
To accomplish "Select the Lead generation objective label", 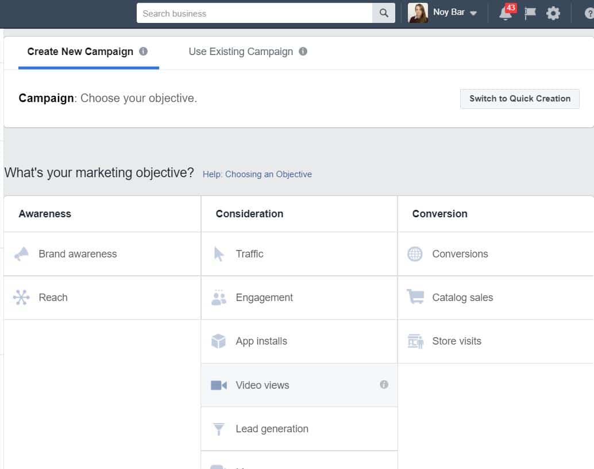I will pyautogui.click(x=272, y=429).
